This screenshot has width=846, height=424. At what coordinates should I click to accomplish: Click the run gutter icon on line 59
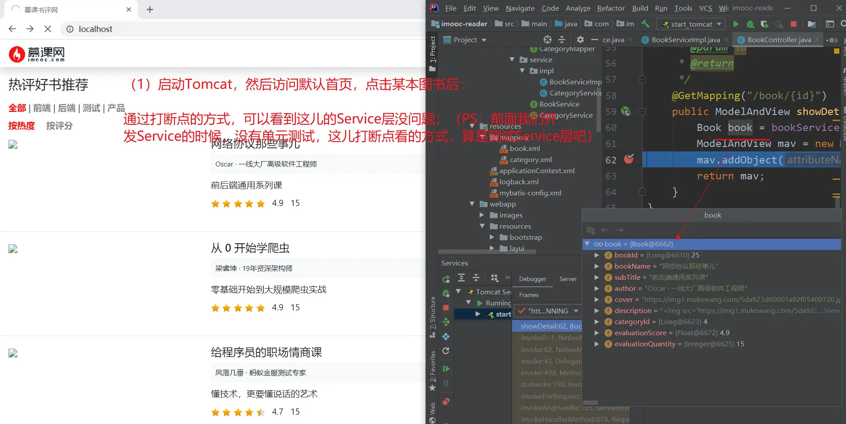pyautogui.click(x=625, y=111)
